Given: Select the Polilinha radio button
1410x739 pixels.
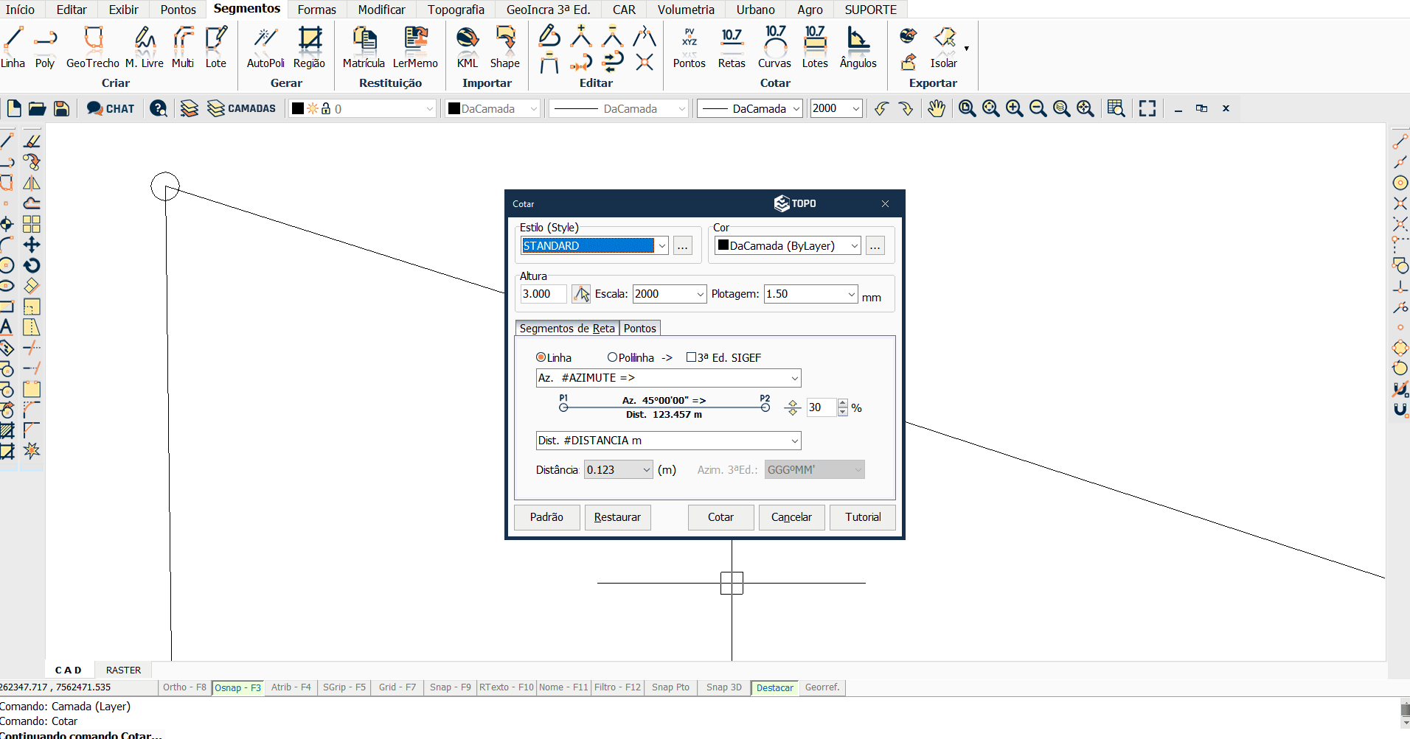Looking at the screenshot, I should click(612, 357).
